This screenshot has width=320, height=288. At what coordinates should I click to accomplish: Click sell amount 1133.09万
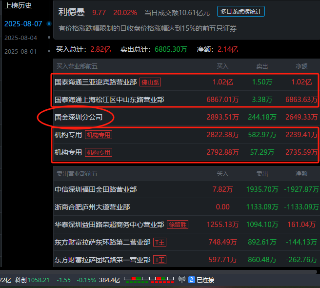pyautogui.click(x=262, y=207)
